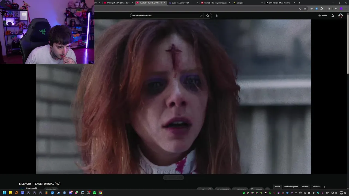This screenshot has height=196, width=349.
Task: Open the Windows Start menu
Action: tap(4, 193)
